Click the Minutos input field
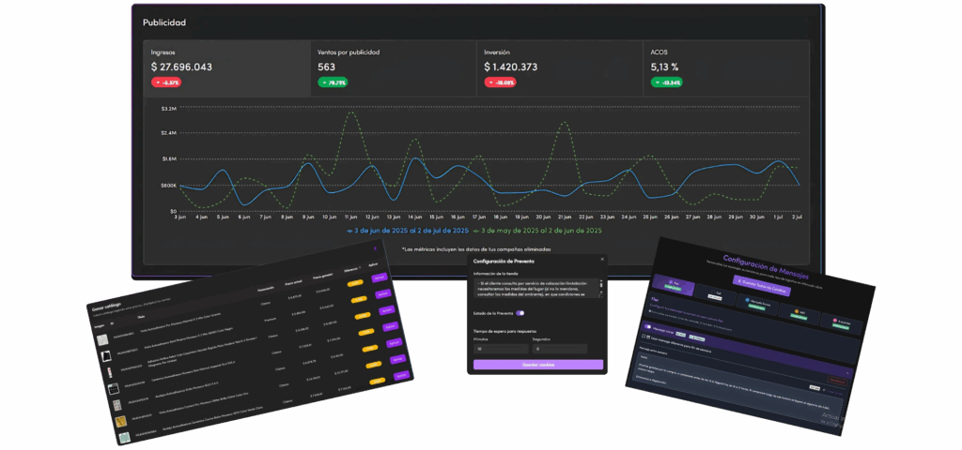 tap(501, 349)
